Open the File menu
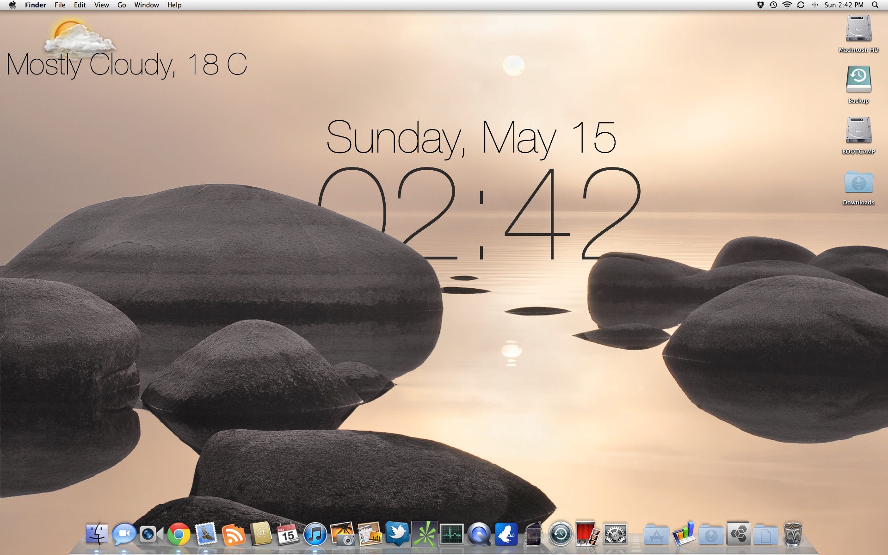 pos(60,5)
